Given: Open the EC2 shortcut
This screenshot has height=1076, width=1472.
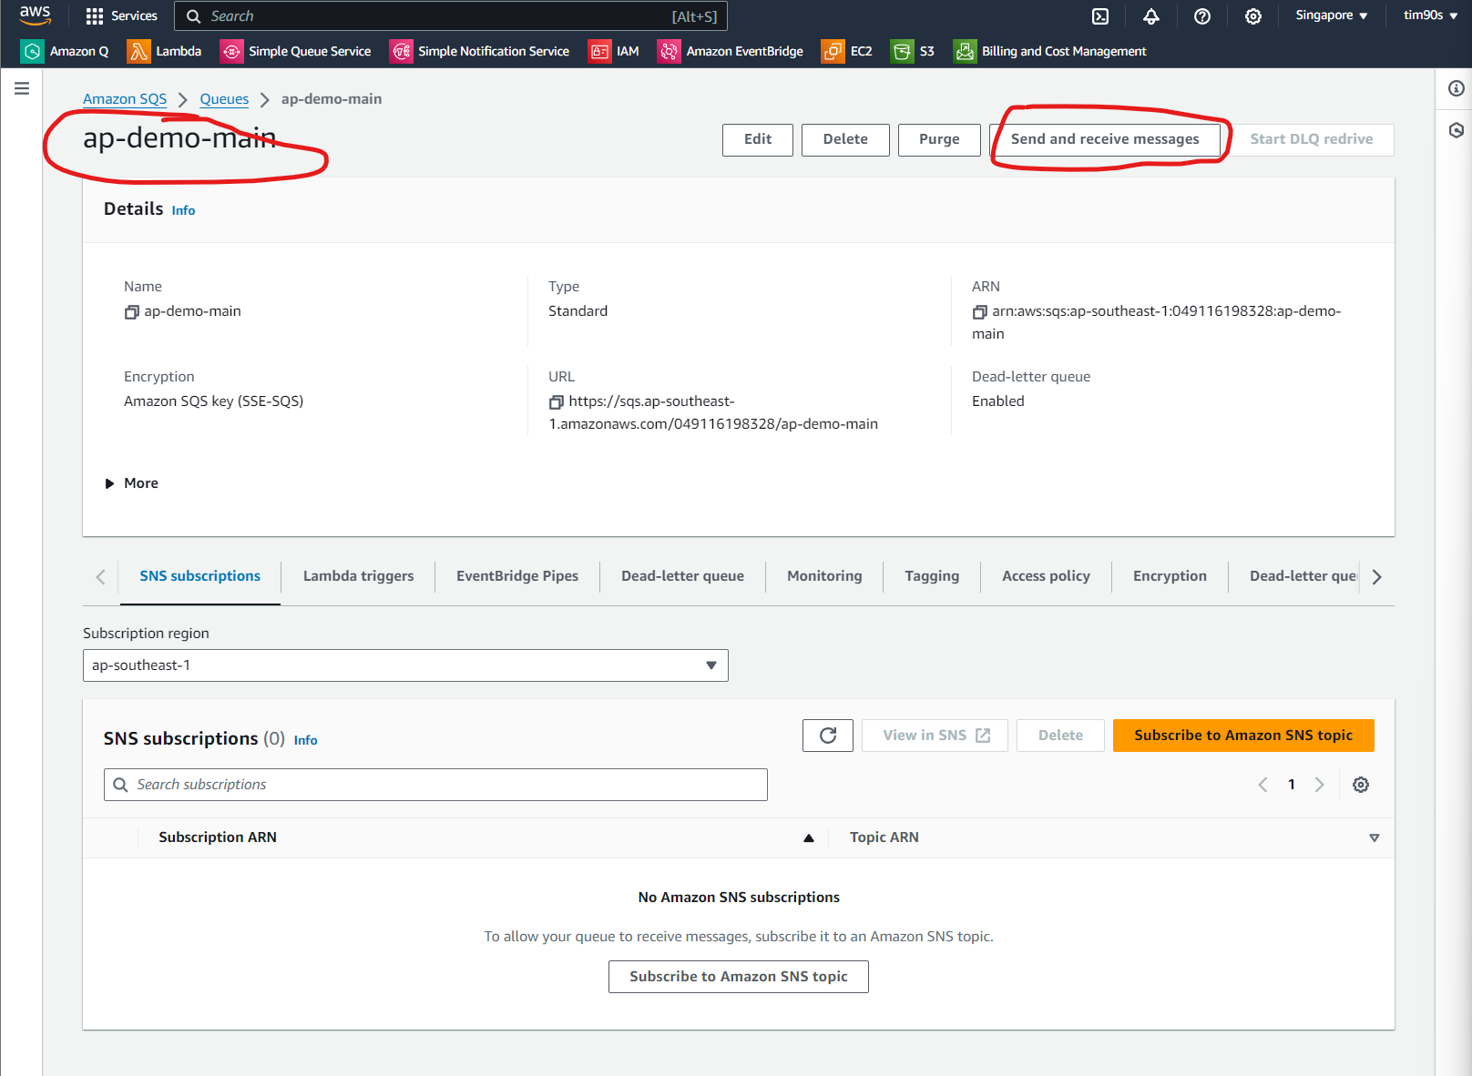Looking at the screenshot, I should click(x=847, y=51).
